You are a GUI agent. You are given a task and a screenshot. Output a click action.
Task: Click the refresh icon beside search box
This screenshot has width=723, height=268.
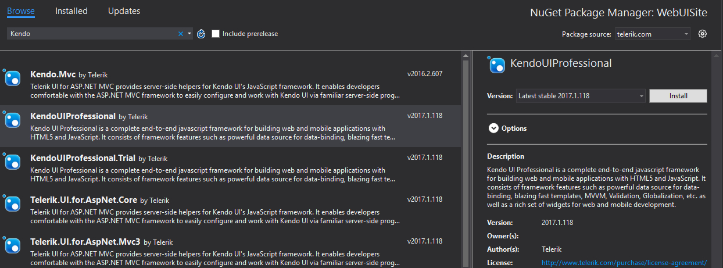201,34
